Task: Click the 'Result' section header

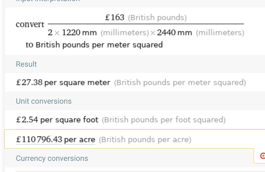Action: pos(26,64)
